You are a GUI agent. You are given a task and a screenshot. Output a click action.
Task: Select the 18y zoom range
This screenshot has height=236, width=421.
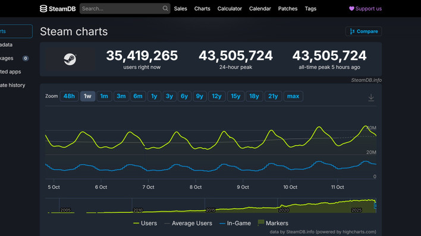(255, 96)
